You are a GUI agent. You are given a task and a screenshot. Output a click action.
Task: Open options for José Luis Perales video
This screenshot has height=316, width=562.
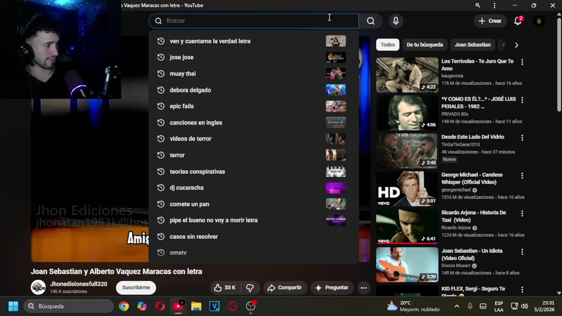(522, 100)
